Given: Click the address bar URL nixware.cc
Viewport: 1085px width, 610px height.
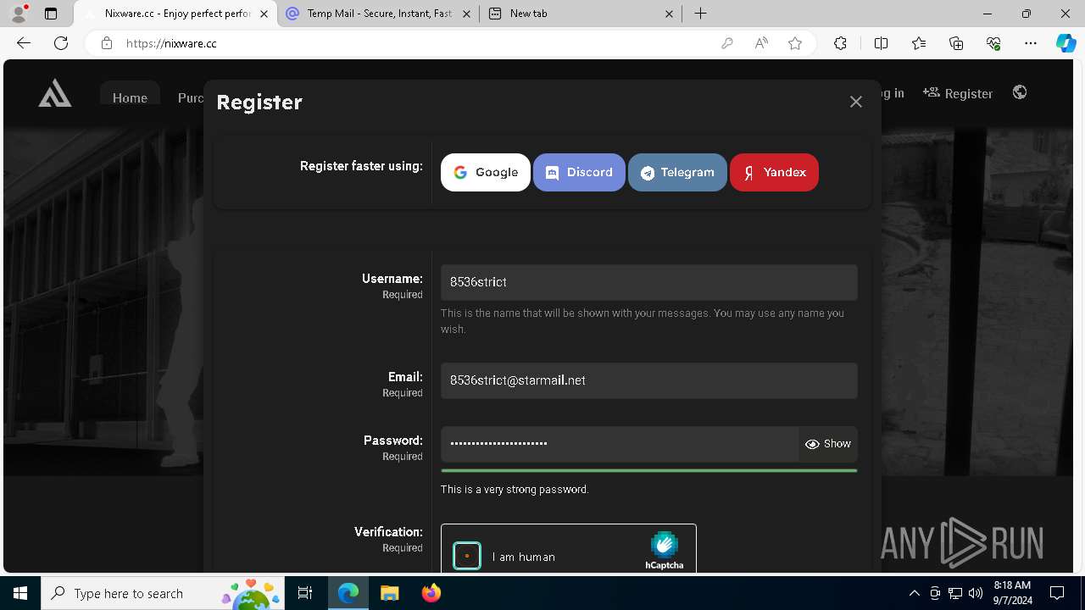Looking at the screenshot, I should coord(171,43).
